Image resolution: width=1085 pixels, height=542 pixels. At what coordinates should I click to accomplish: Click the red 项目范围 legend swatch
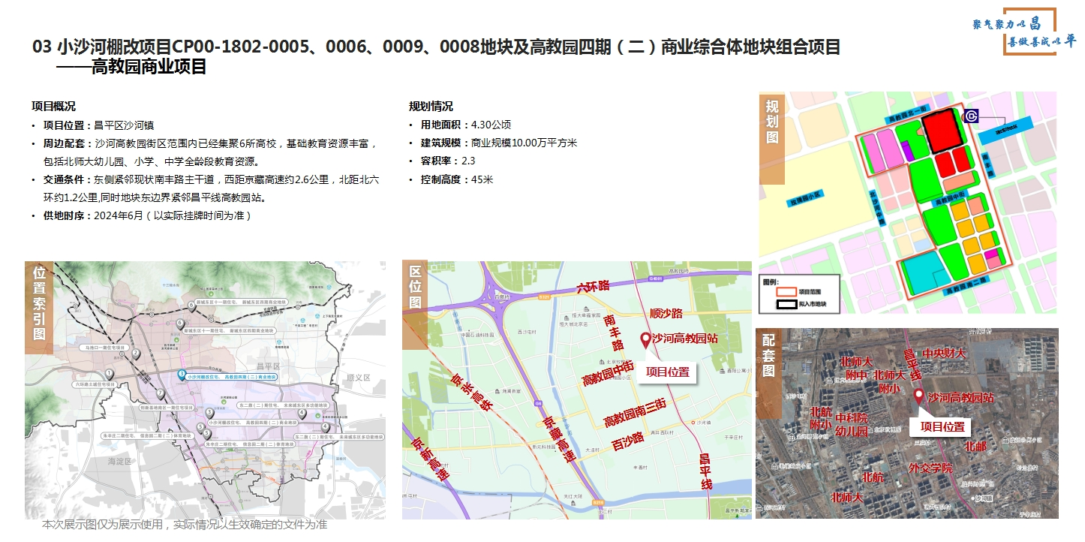point(786,291)
